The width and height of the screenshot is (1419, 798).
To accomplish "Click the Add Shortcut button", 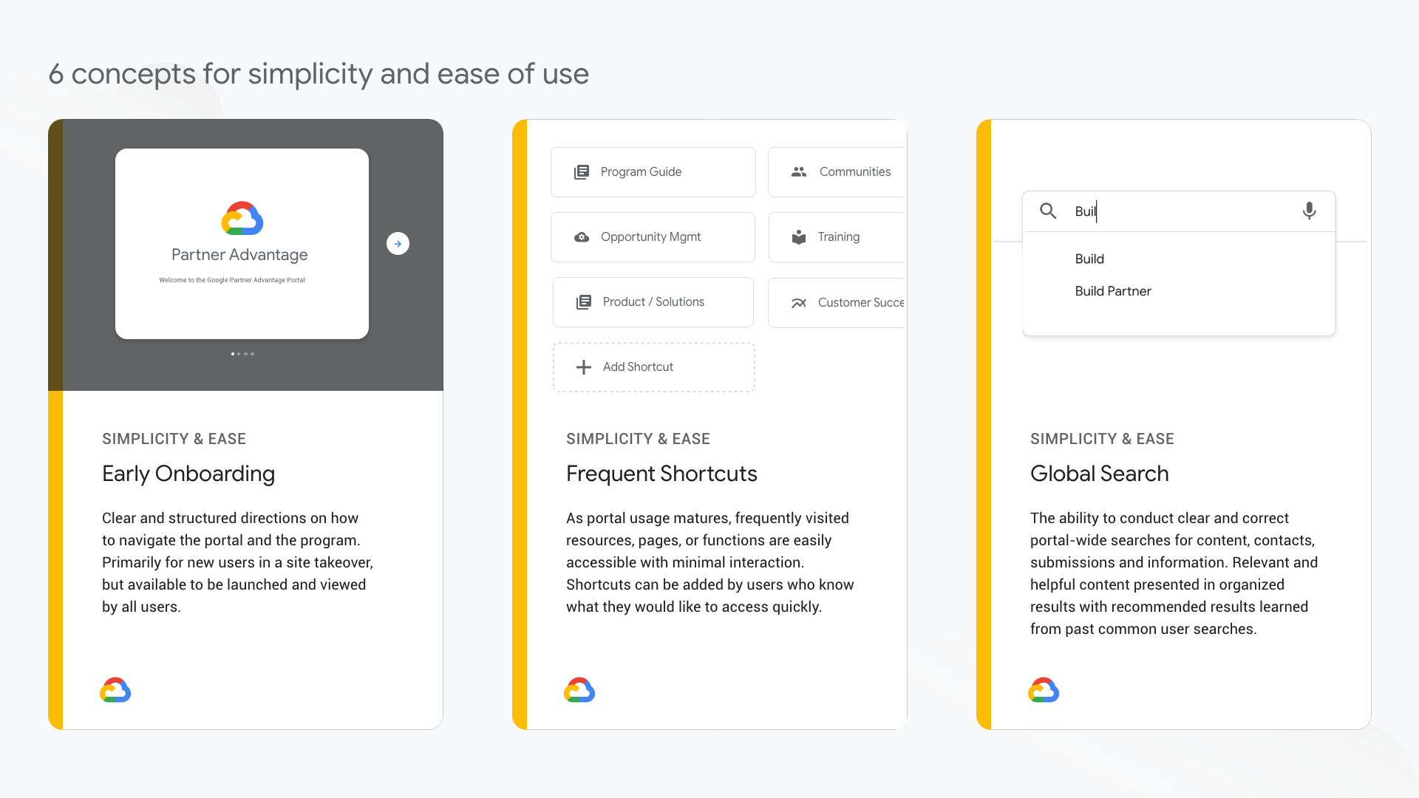I will coord(654,367).
